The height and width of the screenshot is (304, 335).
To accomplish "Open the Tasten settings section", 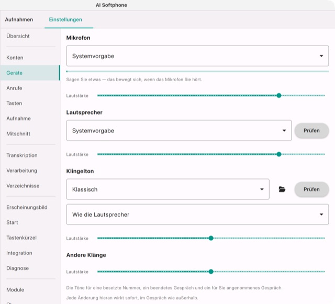I will point(30,103).
